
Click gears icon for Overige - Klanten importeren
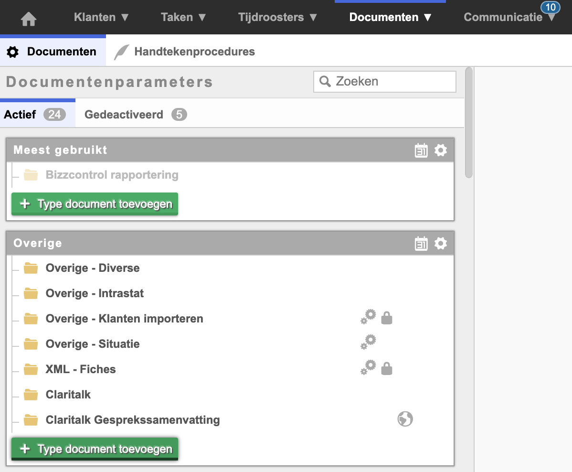[x=368, y=317]
